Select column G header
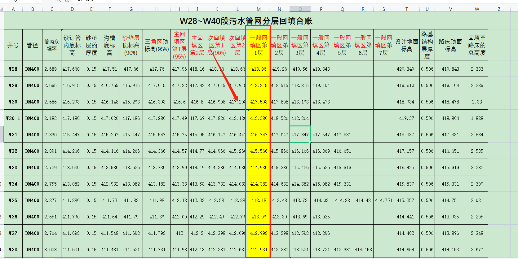 tap(131, 9)
